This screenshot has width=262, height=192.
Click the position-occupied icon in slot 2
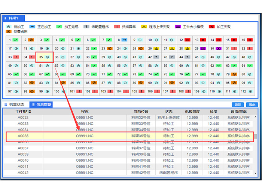(x=31, y=40)
